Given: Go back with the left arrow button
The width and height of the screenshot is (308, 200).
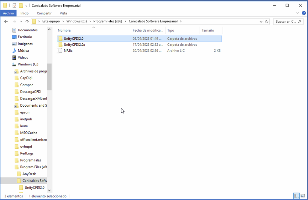Looking at the screenshot, I should pyautogui.click(x=6, y=21).
